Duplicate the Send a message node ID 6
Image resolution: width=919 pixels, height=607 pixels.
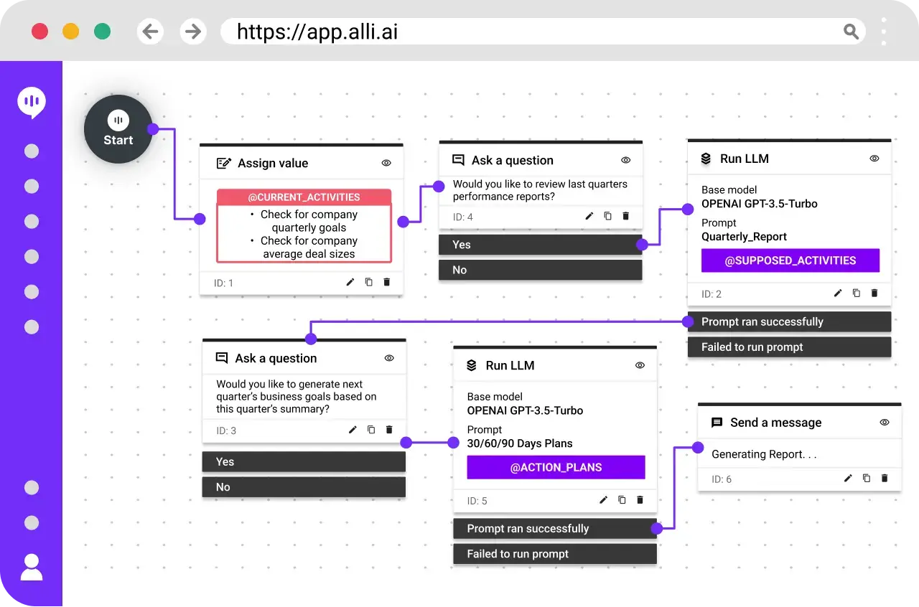tap(866, 479)
